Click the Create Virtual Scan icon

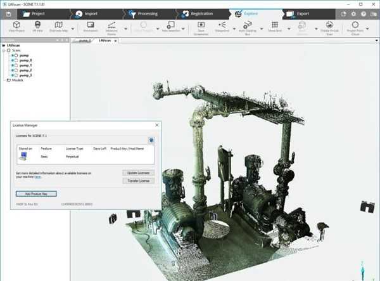(329, 26)
